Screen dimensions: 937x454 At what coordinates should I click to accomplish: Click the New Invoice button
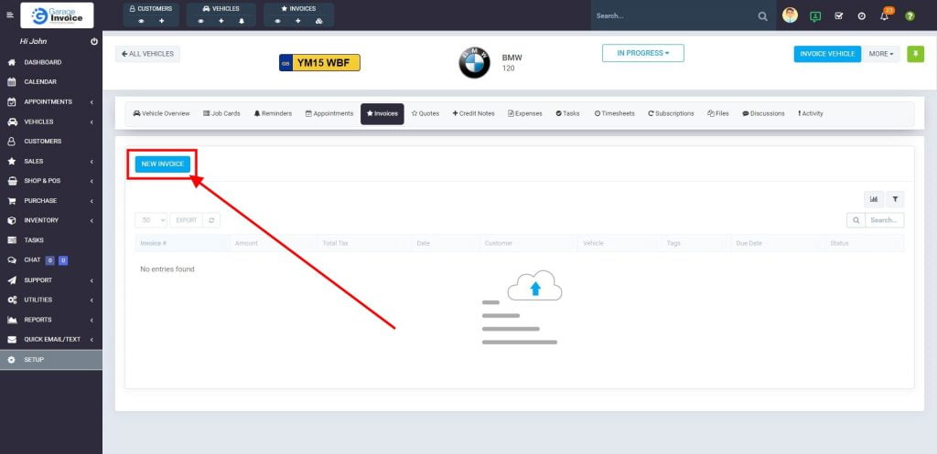163,164
